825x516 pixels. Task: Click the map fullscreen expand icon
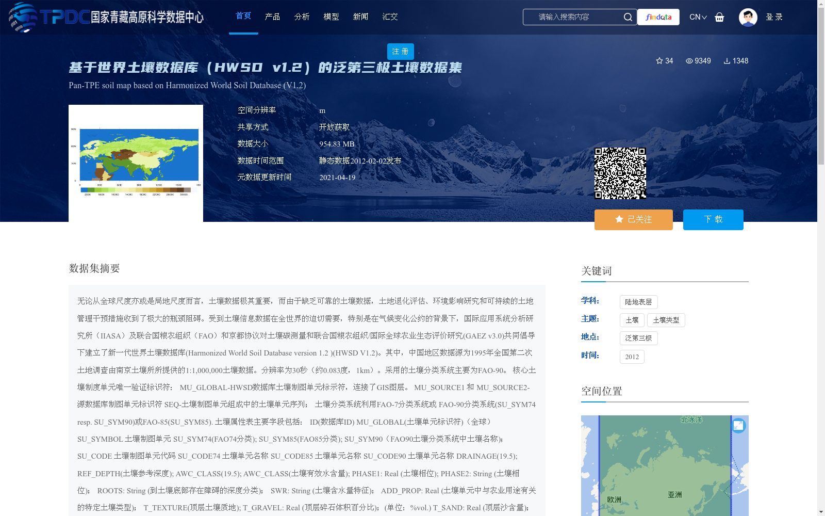pyautogui.click(x=738, y=425)
